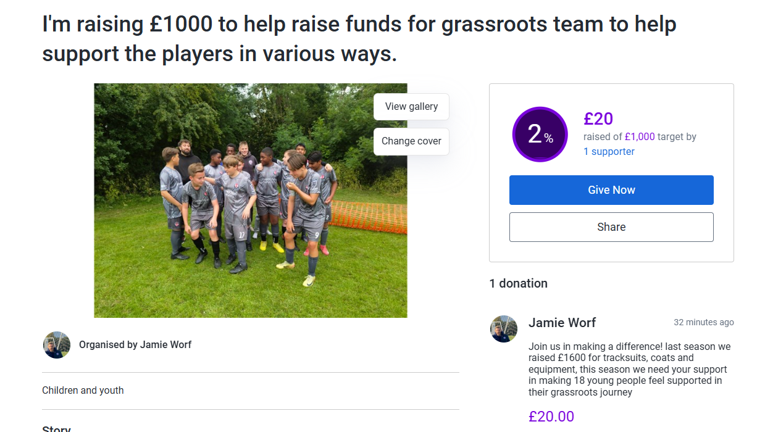Open the Children and youth category
The image size is (765, 432).
coord(83,391)
